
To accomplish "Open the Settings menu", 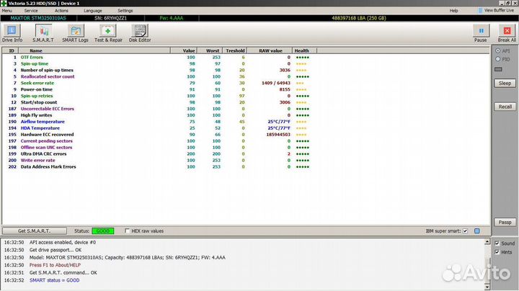I will point(125,11).
